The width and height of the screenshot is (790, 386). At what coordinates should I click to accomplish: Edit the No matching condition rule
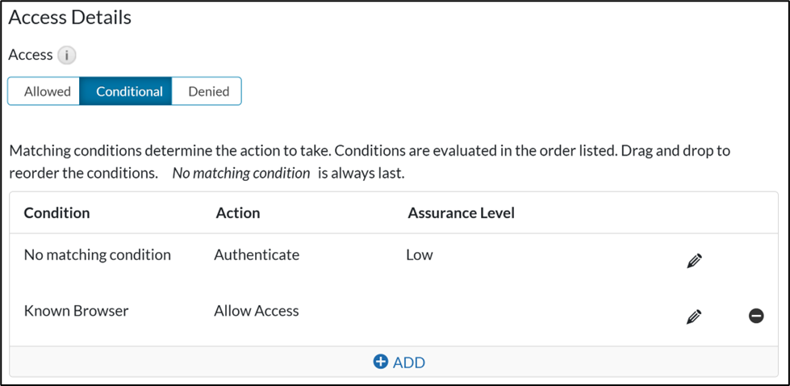click(x=694, y=261)
